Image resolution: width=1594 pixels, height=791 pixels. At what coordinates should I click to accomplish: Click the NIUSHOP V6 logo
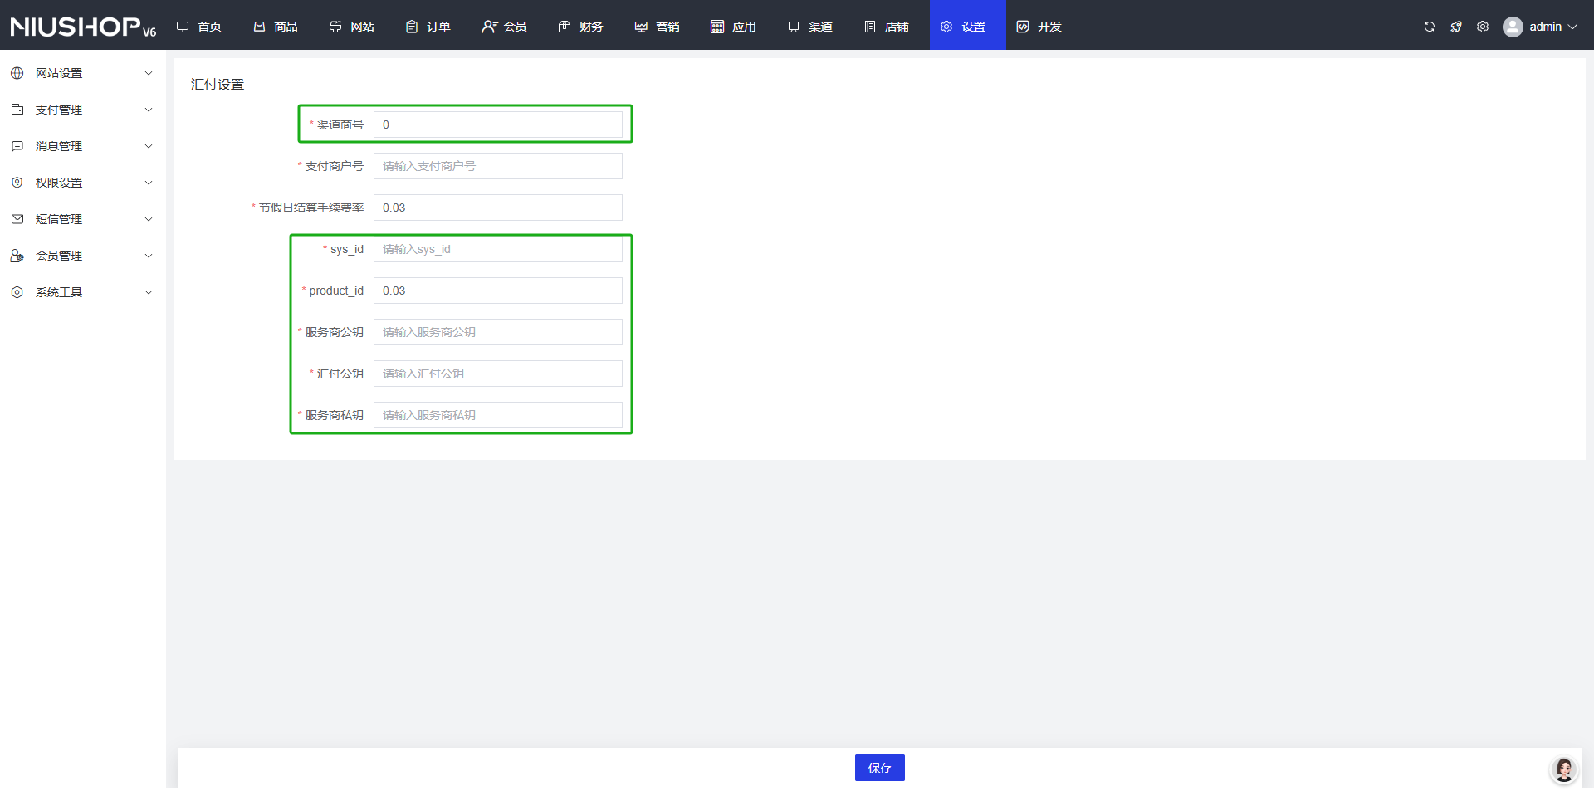coord(83,27)
